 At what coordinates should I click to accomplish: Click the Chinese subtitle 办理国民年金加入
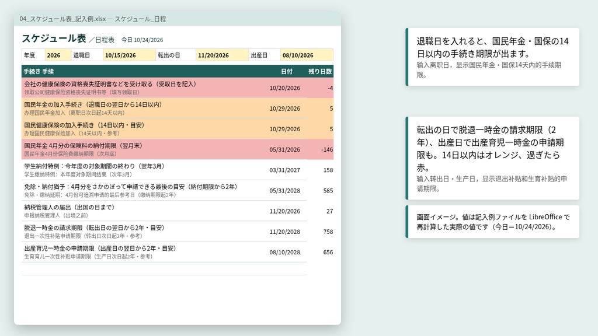[x=74, y=113]
